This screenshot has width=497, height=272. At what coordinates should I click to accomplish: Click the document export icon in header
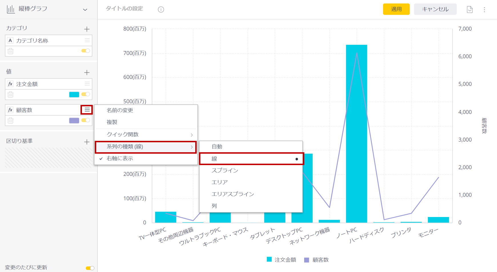pos(470,9)
